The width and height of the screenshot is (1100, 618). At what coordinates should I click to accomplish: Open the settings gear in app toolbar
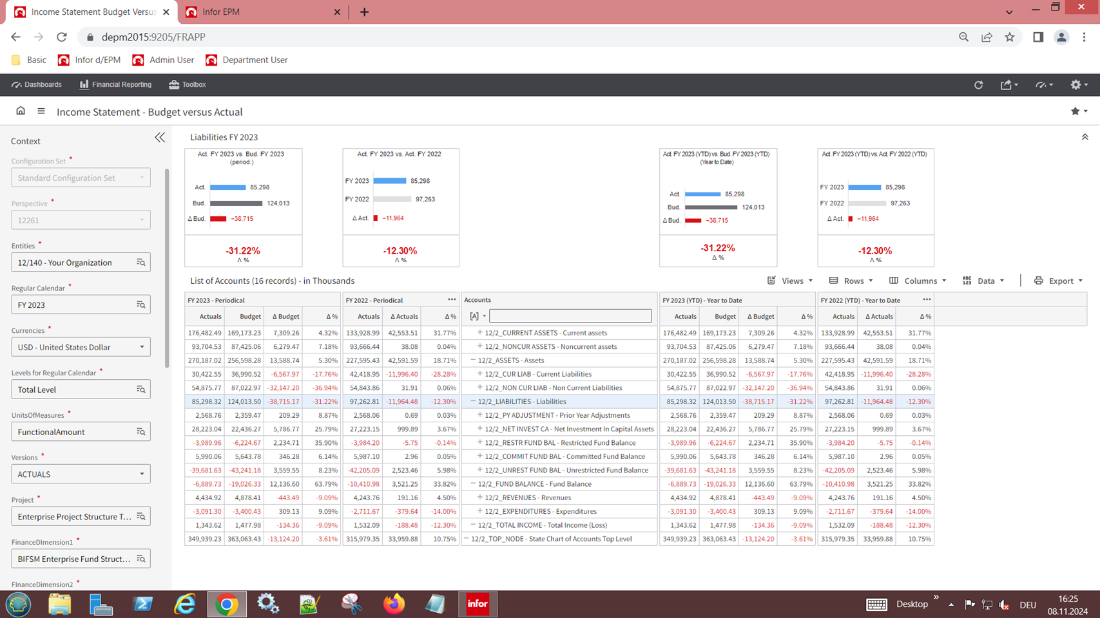tap(1076, 85)
